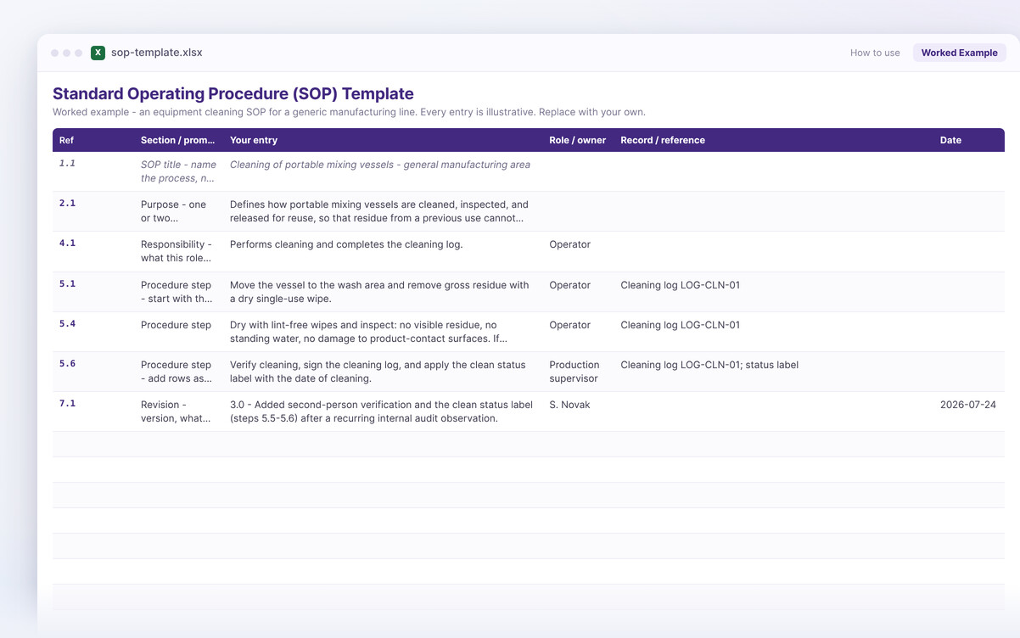
Task: Select ref cell 2.1
Action: pyautogui.click(x=67, y=203)
